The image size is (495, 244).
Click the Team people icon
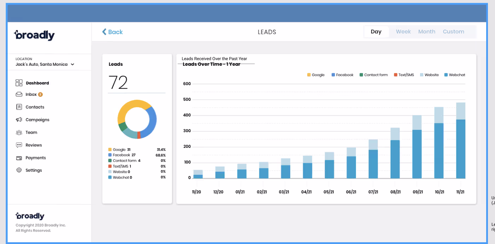(x=19, y=133)
